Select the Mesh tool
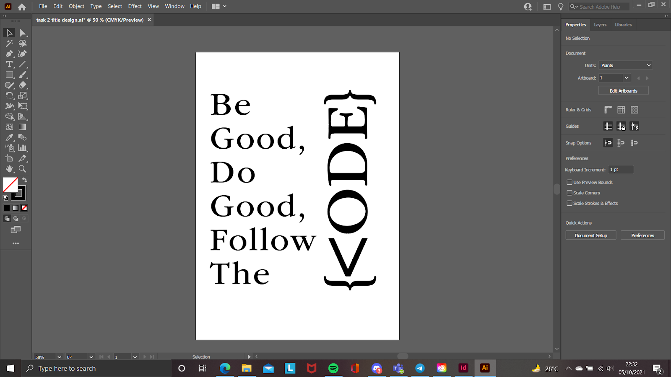The image size is (671, 377). (9, 127)
